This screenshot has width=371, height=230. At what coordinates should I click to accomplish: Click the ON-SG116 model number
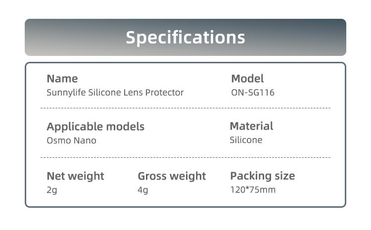(252, 92)
